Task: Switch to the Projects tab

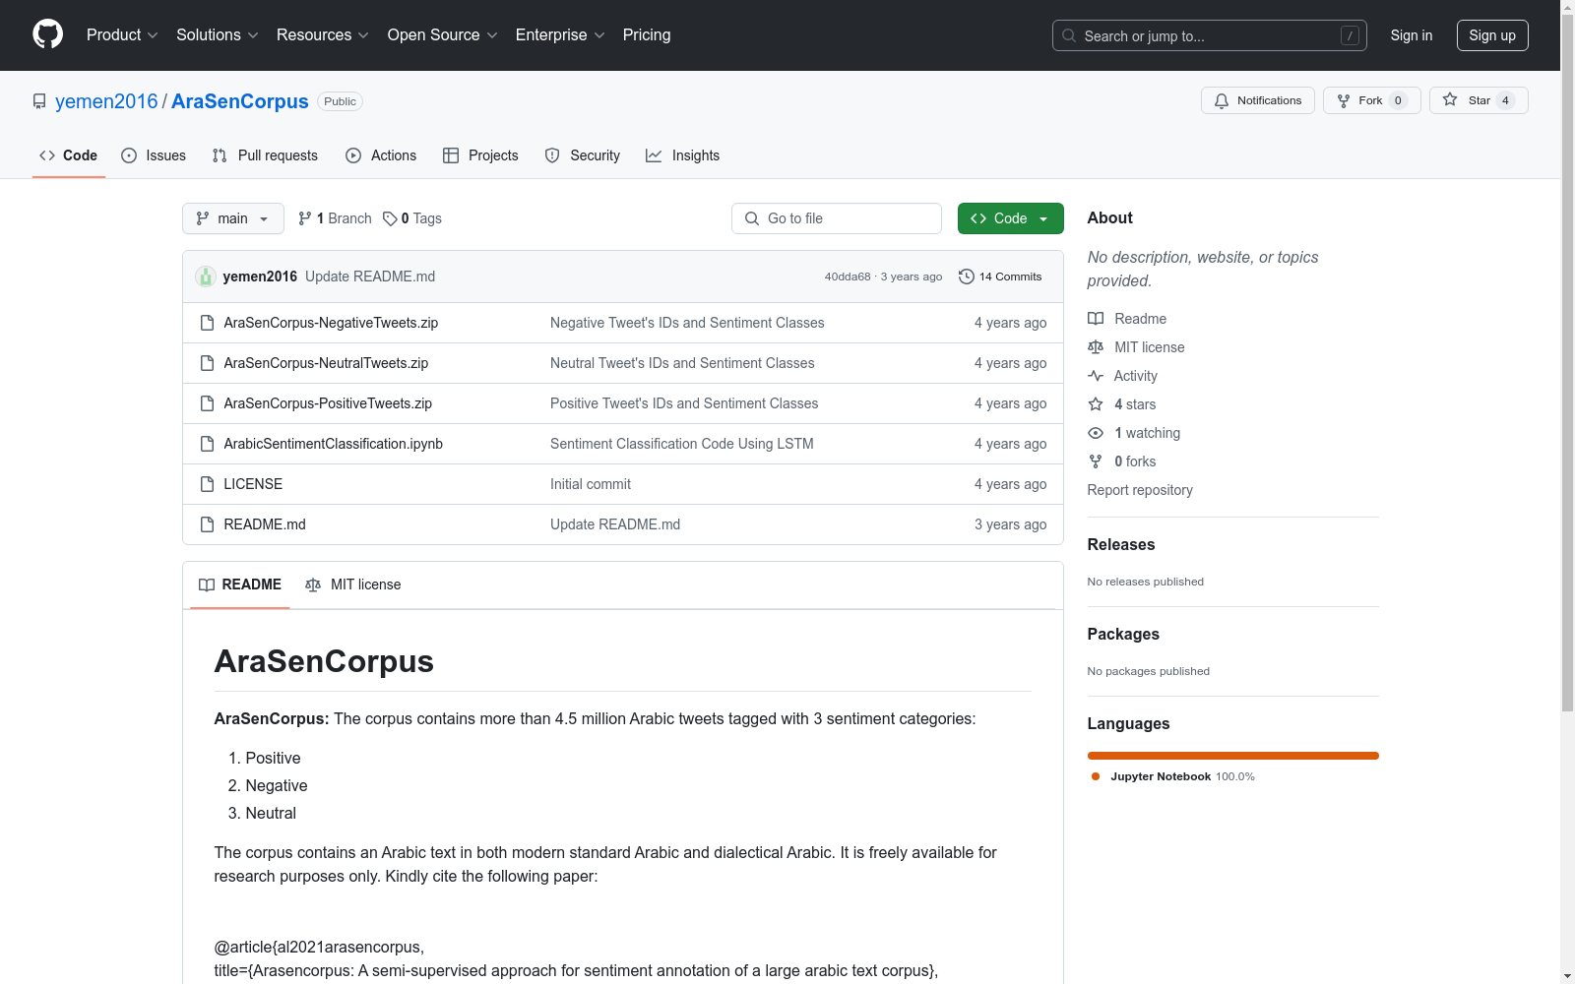Action: 480,155
